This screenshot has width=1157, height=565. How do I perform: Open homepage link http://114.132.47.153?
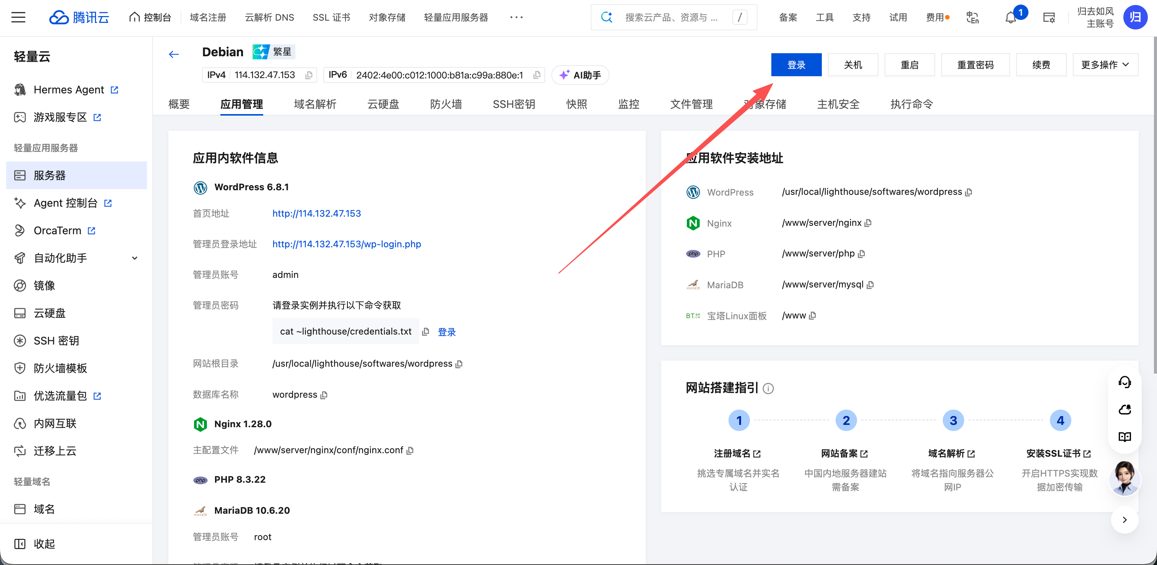(x=317, y=214)
